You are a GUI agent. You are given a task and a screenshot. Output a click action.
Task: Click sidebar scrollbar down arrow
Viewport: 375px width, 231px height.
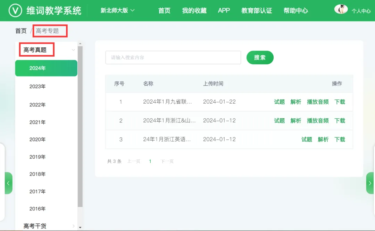[x=80, y=228]
